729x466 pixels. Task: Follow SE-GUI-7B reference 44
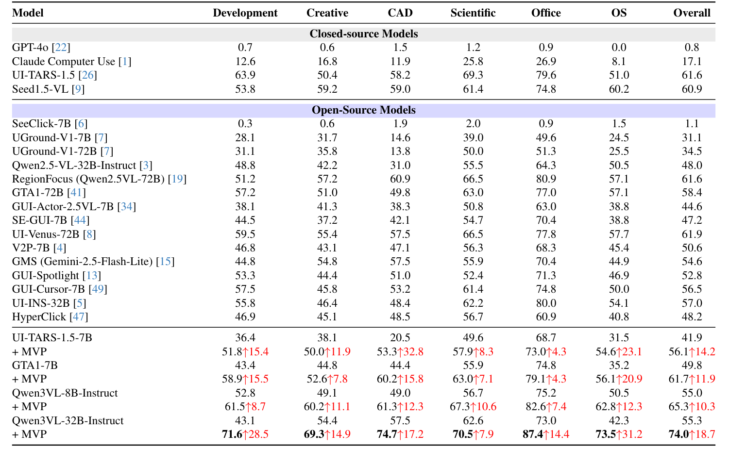80,220
